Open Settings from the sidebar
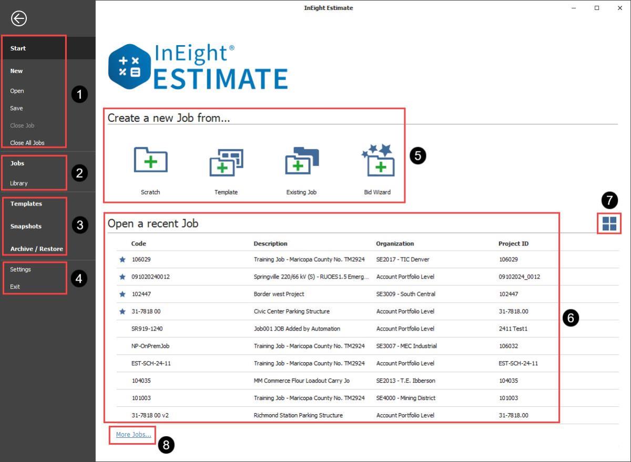The image size is (631, 462). pos(21,270)
